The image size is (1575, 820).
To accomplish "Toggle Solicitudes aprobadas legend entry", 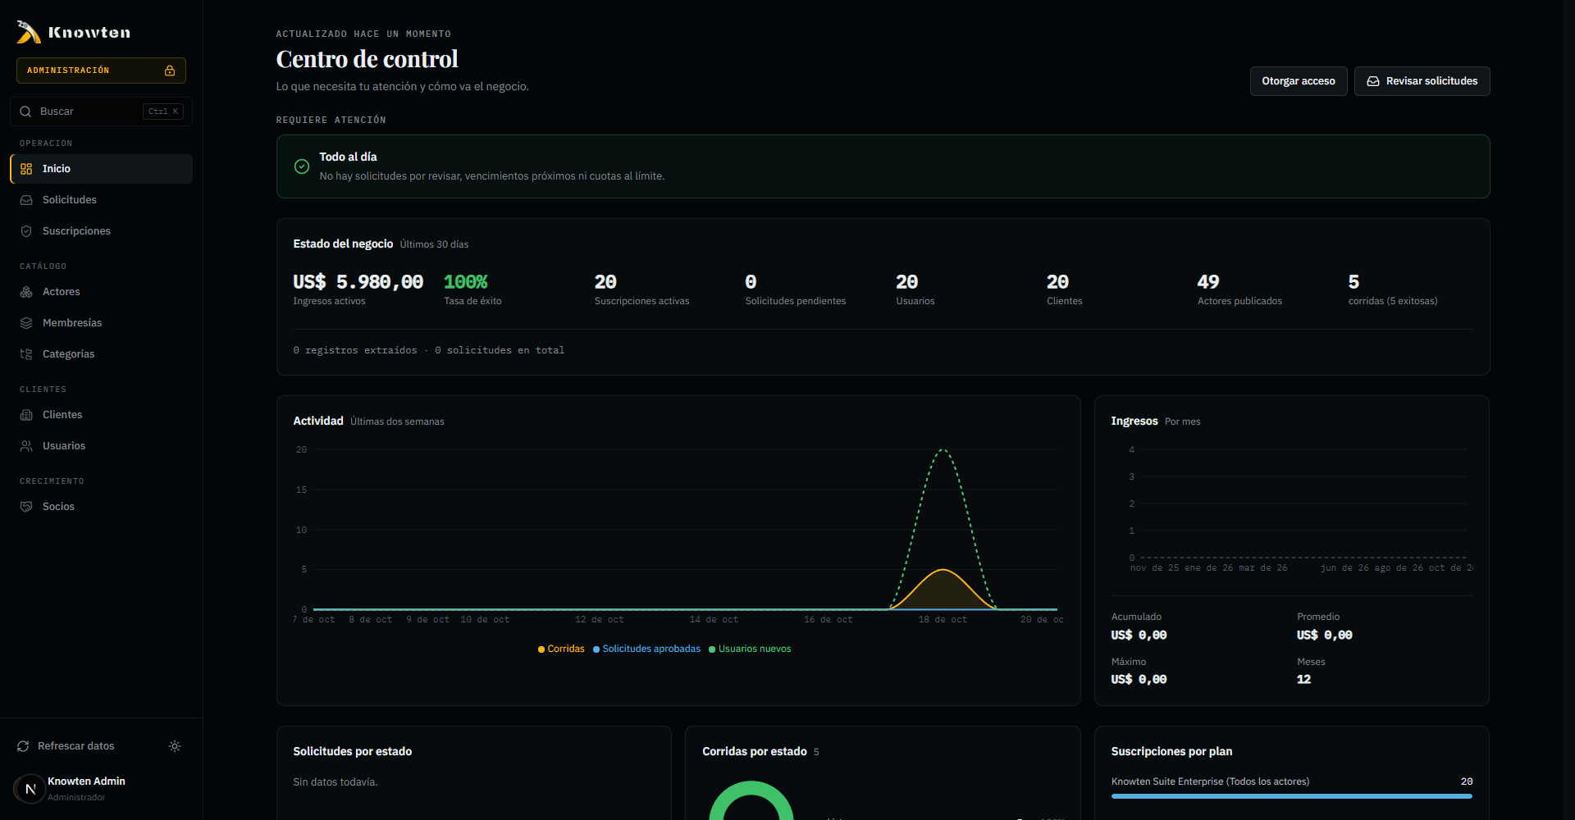I will tap(646, 649).
